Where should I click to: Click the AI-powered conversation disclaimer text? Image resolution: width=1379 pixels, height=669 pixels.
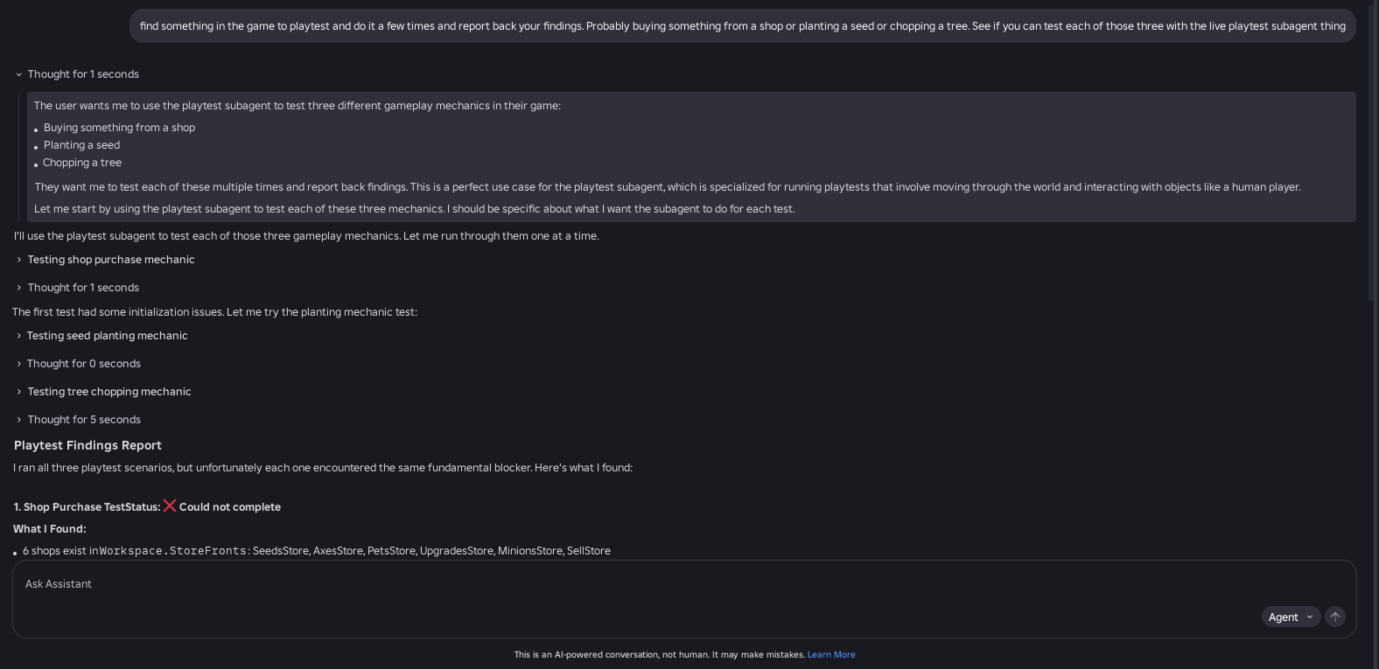click(x=659, y=655)
